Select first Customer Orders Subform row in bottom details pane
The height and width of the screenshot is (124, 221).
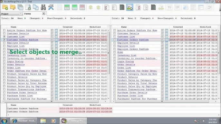click(60, 108)
